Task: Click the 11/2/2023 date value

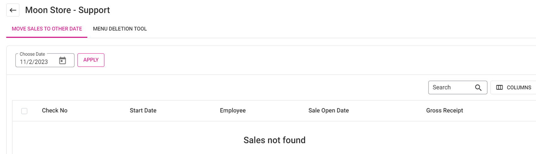Action: pos(34,62)
